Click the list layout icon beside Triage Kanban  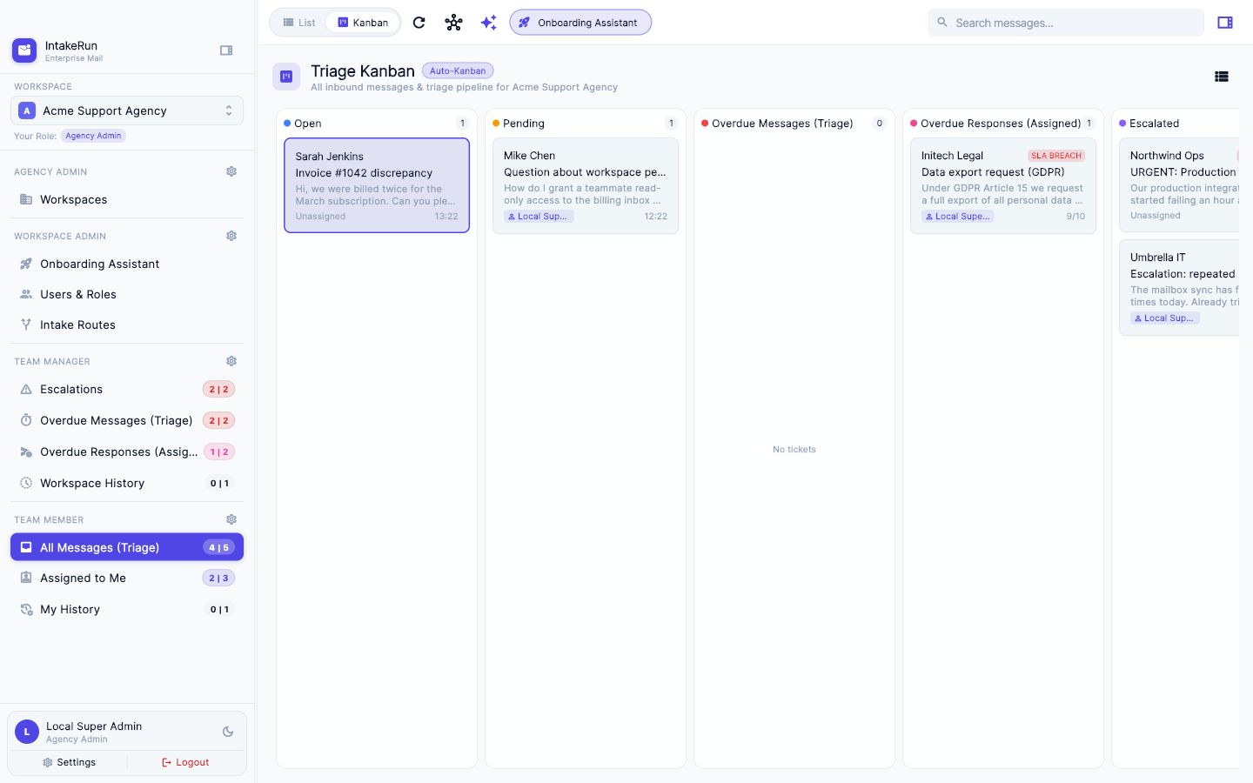[x=1222, y=77]
